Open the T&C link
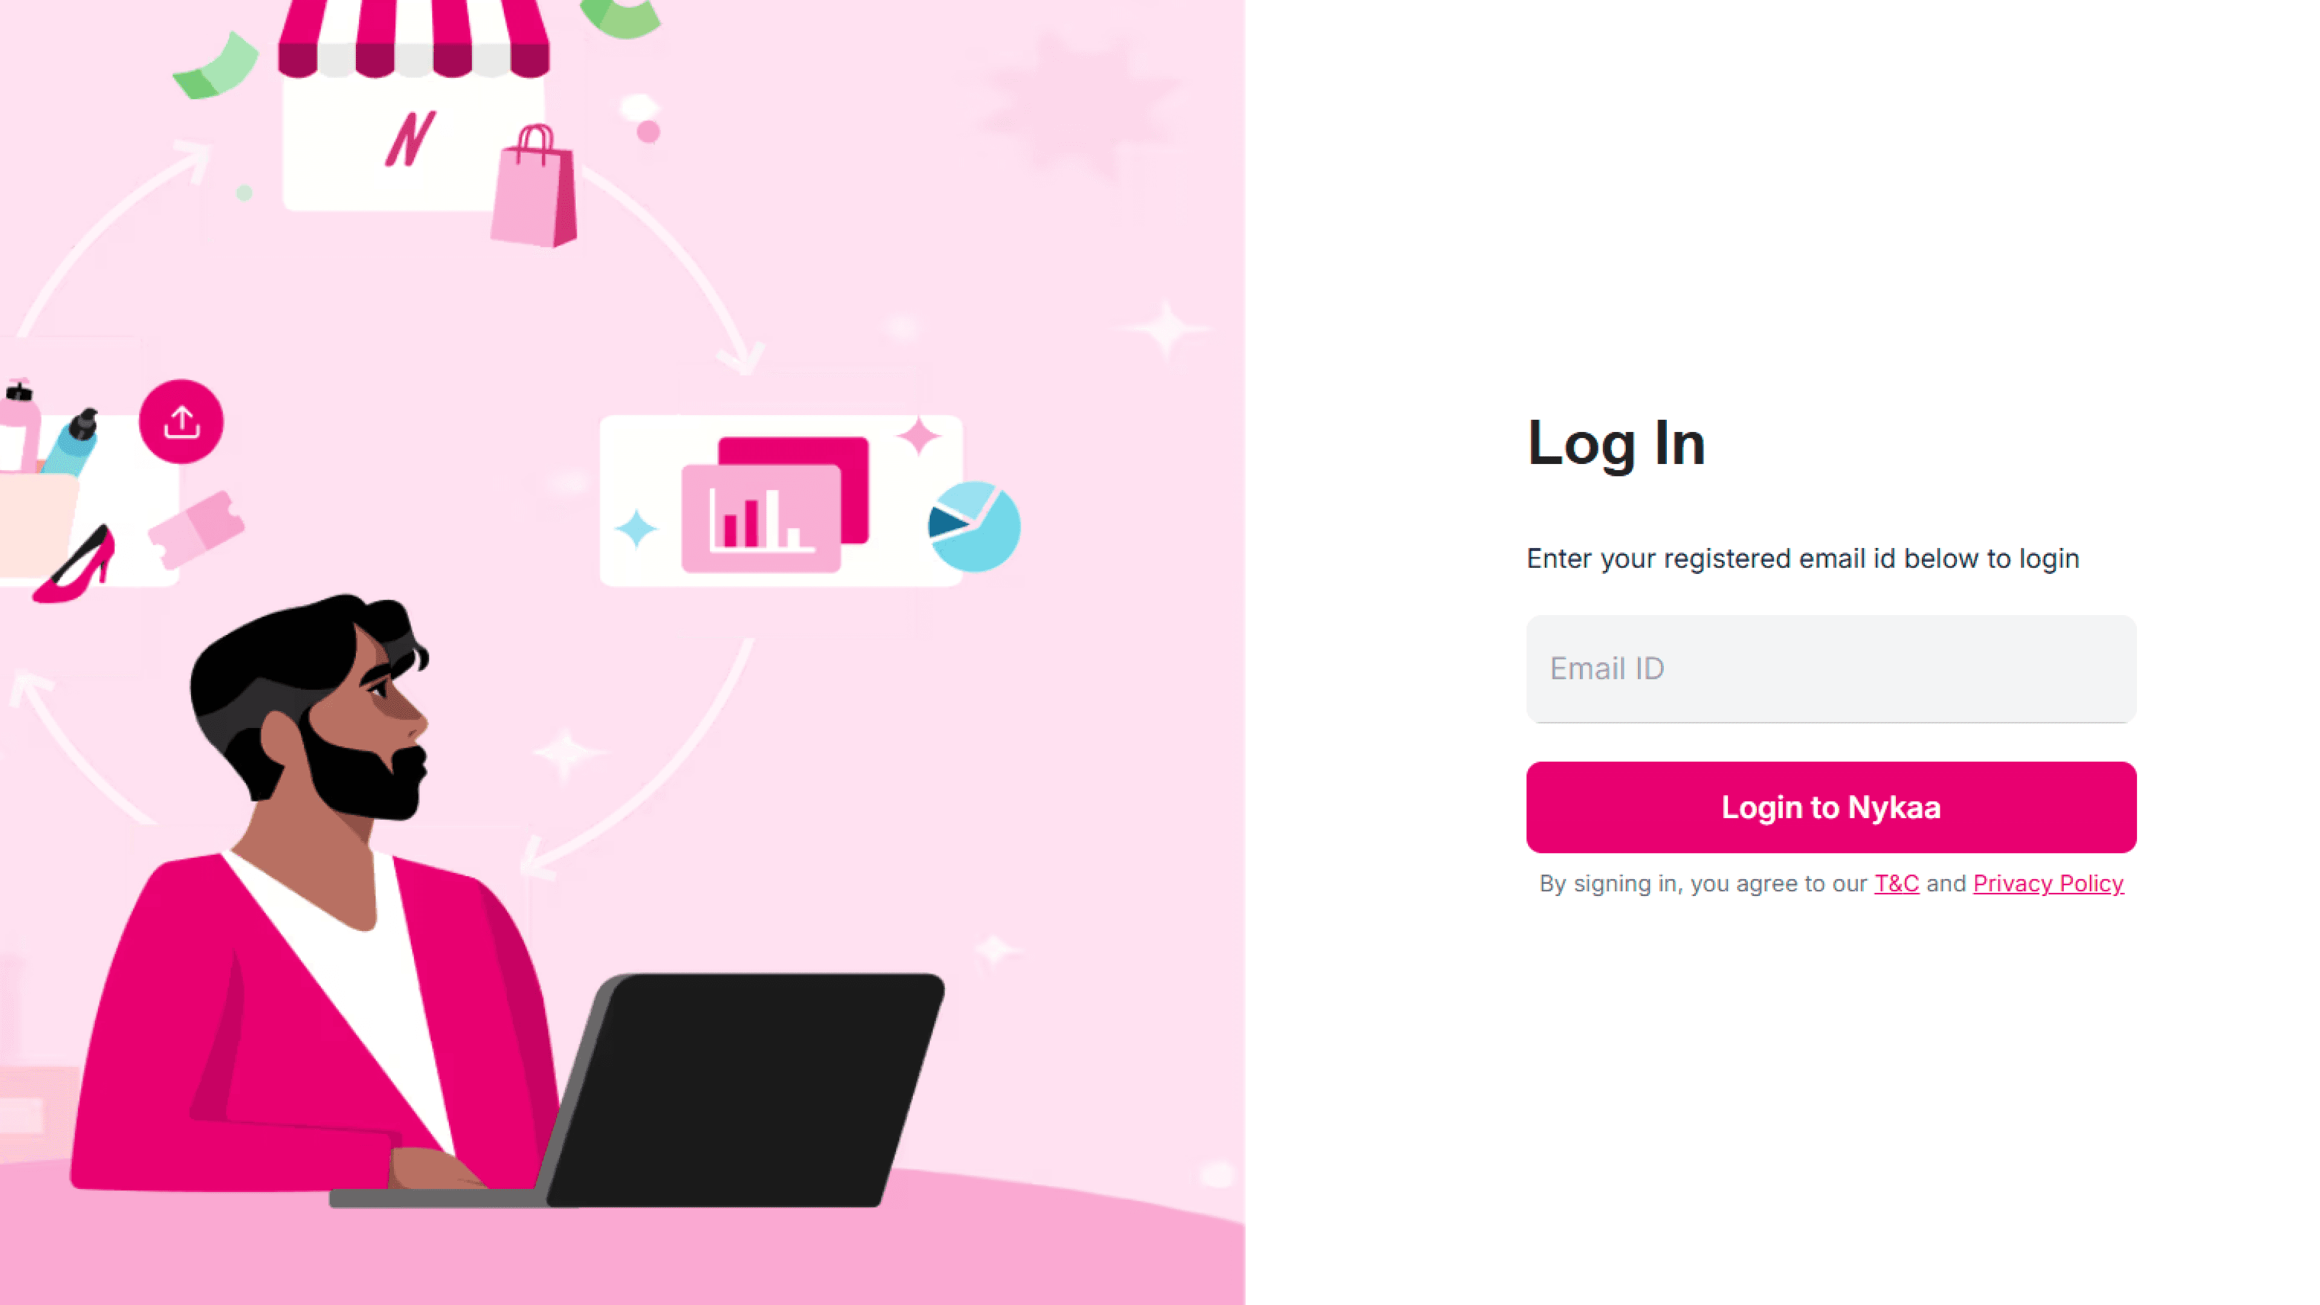This screenshot has width=2320, height=1305. (x=1896, y=883)
